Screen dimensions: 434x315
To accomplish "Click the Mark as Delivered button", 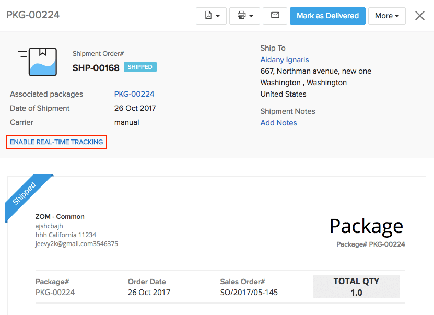I will (x=327, y=16).
